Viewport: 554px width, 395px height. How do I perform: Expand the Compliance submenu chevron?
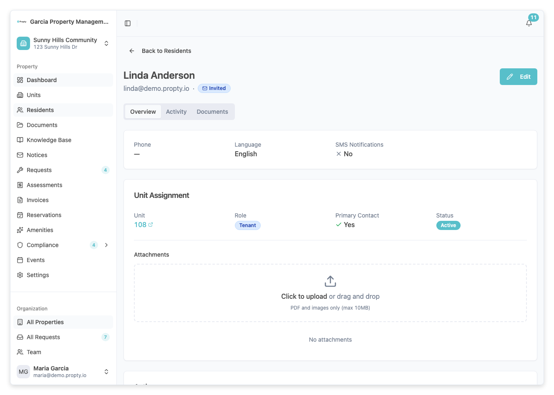[106, 245]
